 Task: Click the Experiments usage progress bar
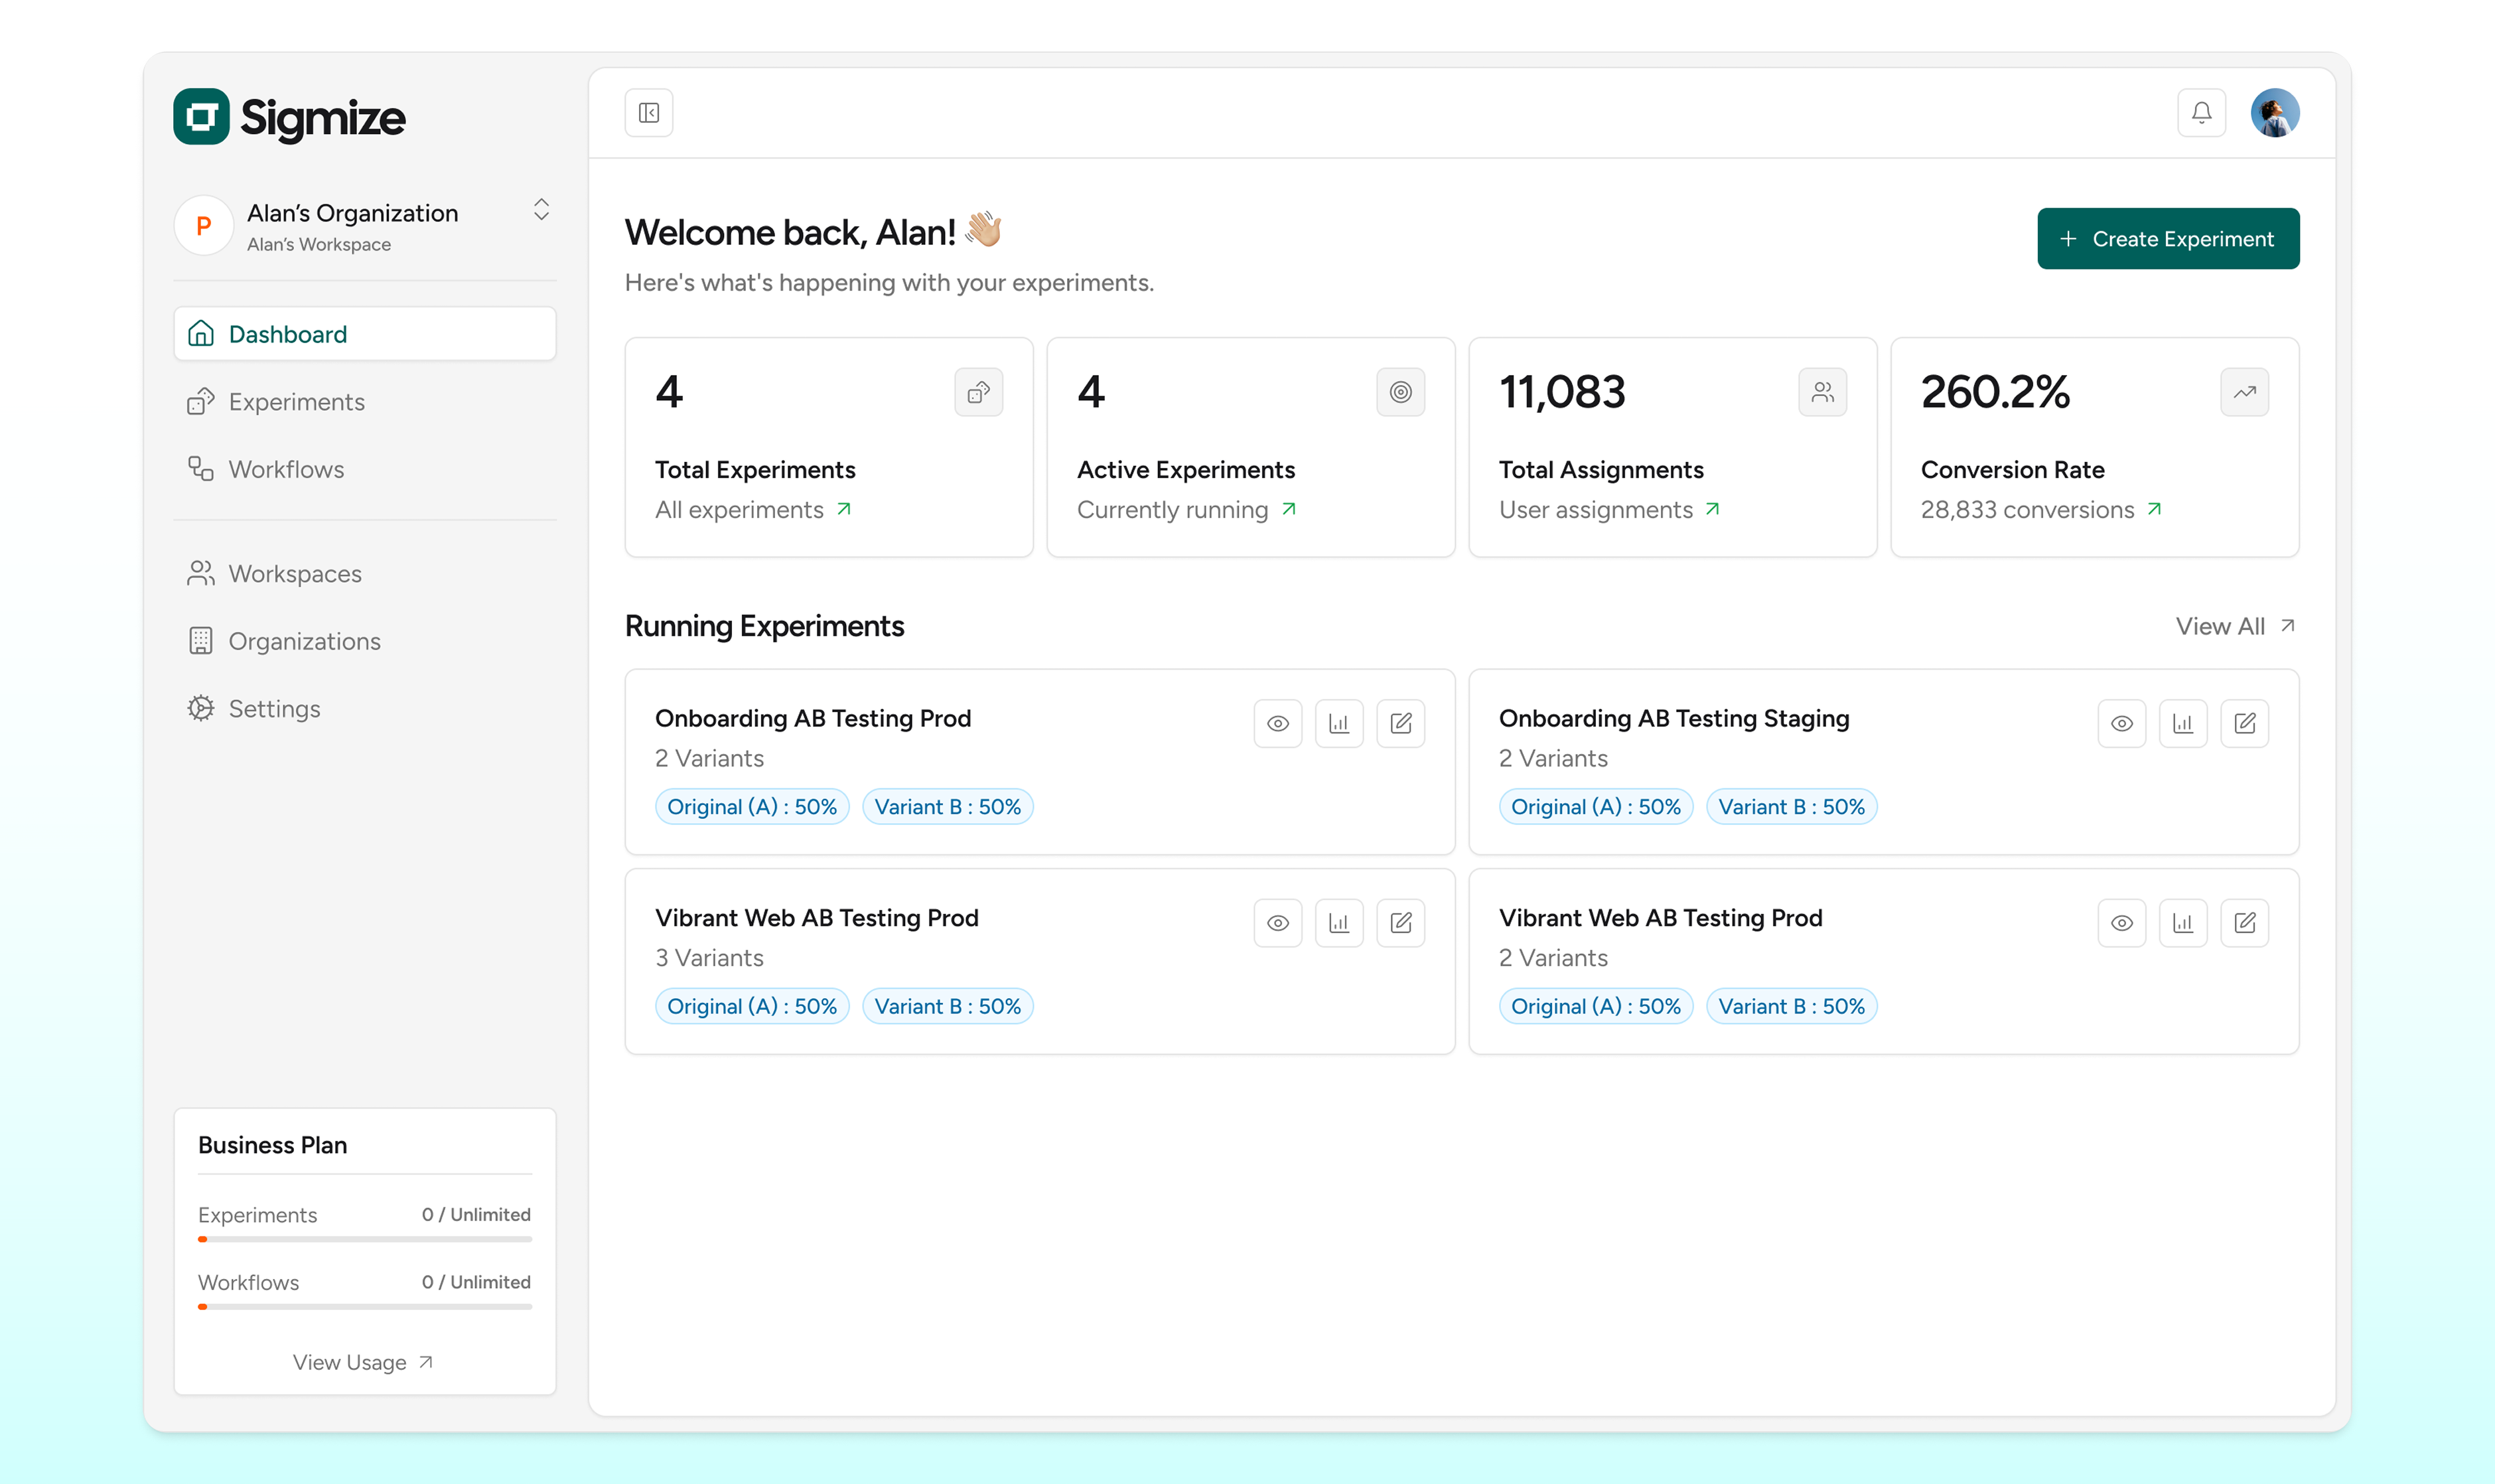tap(364, 1239)
